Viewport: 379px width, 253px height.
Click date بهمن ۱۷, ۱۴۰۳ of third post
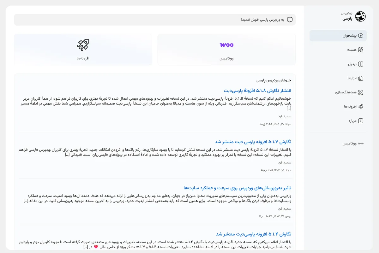(275, 216)
